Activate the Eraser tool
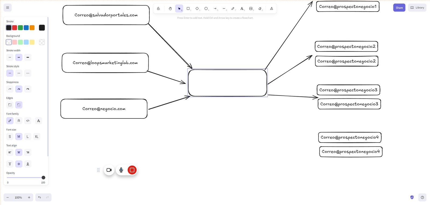Screen dimensions: 430x205 click(x=260, y=9)
